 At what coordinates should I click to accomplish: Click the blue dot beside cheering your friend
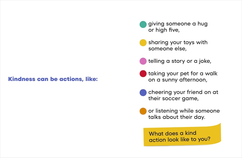click(143, 92)
